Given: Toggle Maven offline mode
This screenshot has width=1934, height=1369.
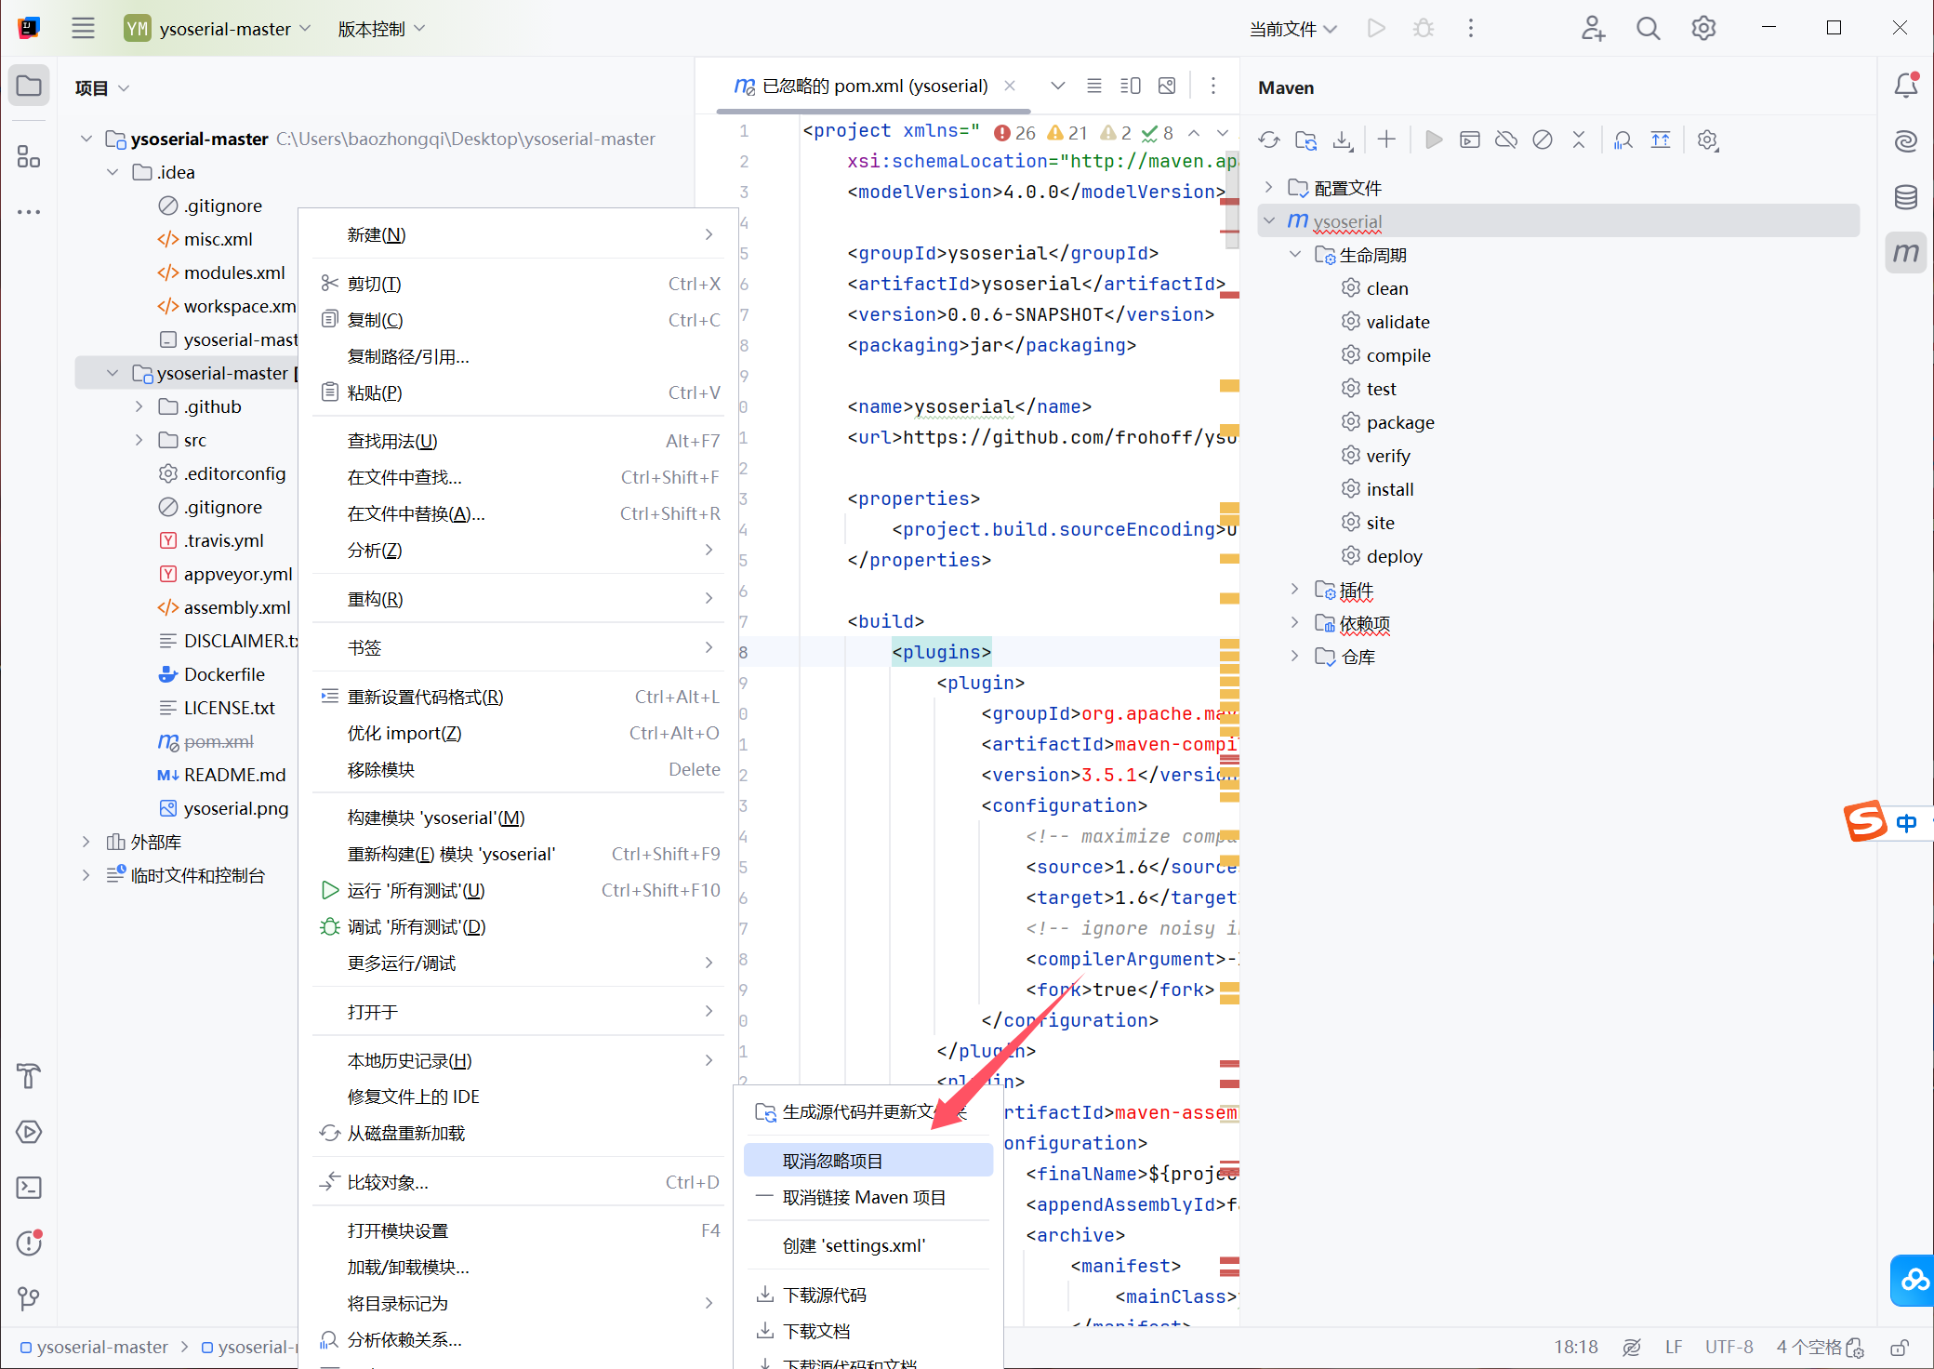Looking at the screenshot, I should click(1506, 140).
